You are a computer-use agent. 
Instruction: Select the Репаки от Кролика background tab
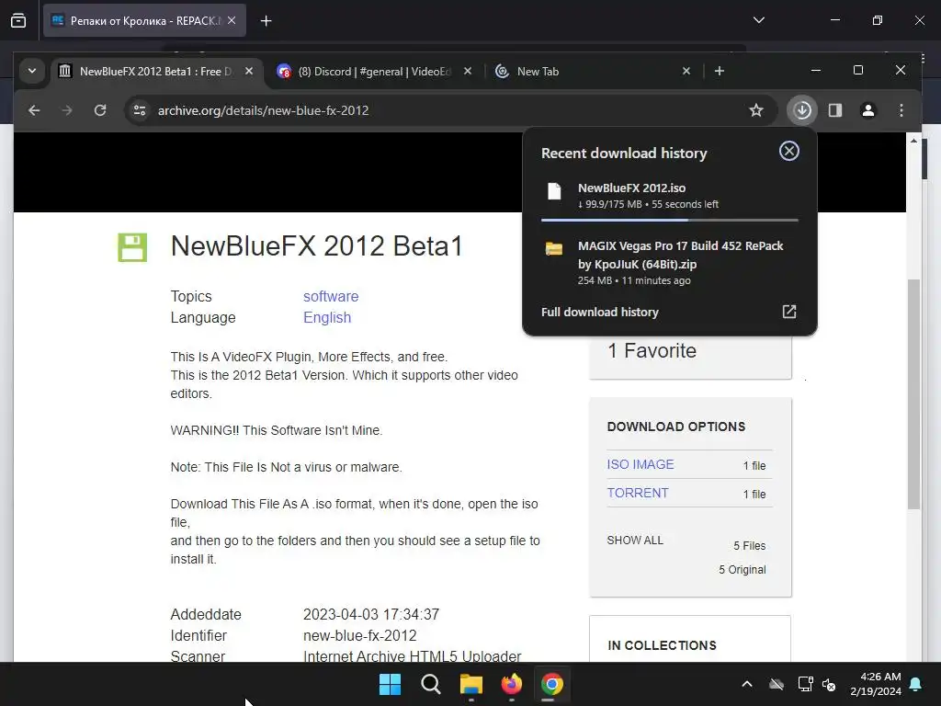[x=144, y=20]
